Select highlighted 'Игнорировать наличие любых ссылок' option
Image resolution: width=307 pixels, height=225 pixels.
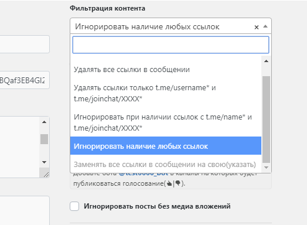pos(166,146)
